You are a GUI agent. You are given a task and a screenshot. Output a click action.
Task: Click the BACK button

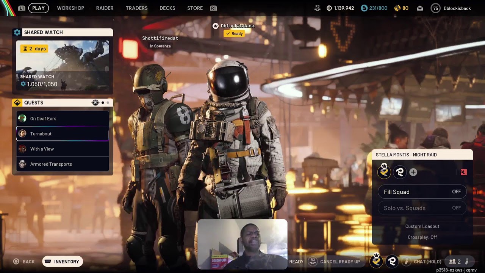pos(24,262)
